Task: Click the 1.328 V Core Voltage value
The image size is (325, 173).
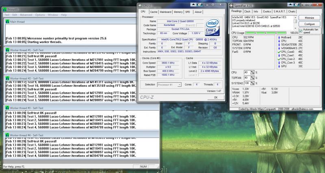Action: (x=196, y=33)
